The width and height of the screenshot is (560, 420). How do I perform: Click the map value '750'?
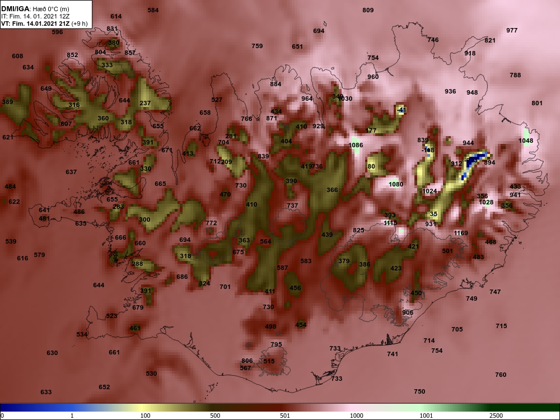point(419,391)
